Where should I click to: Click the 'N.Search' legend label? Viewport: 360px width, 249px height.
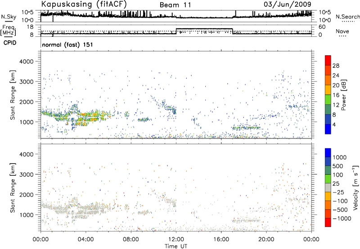click(x=347, y=17)
